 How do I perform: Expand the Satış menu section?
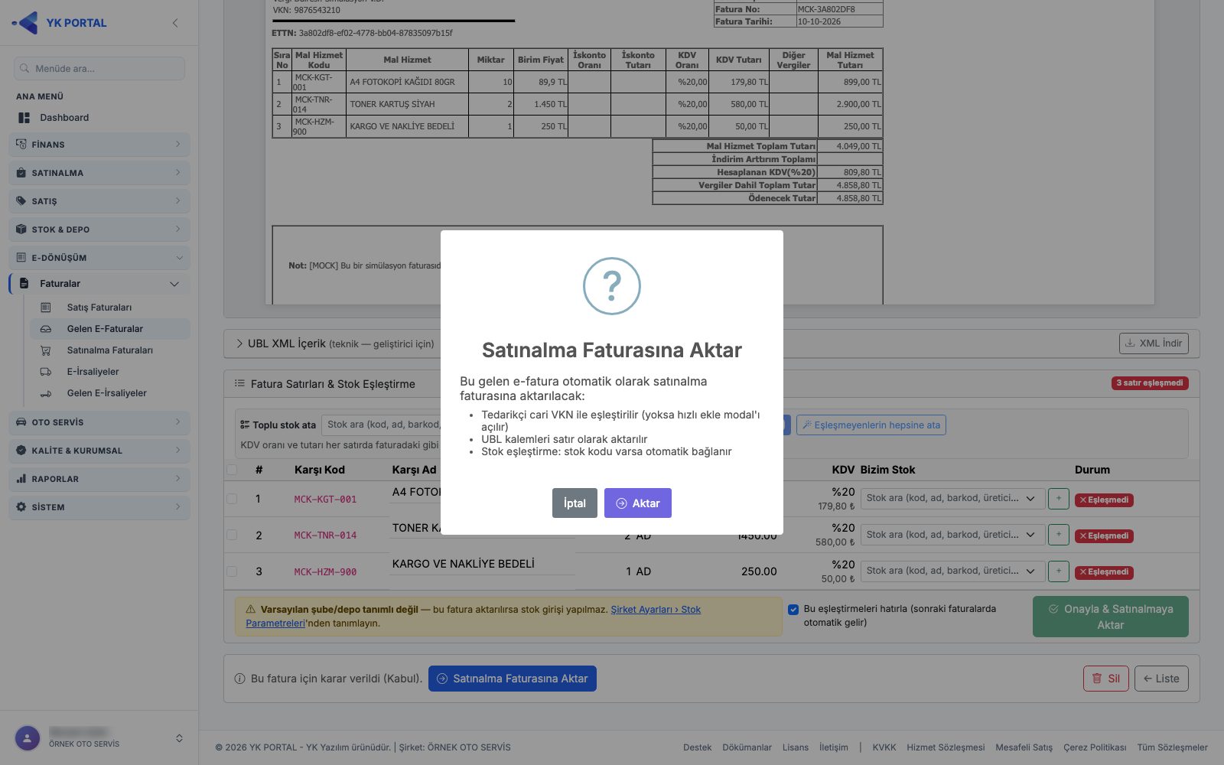tap(99, 201)
